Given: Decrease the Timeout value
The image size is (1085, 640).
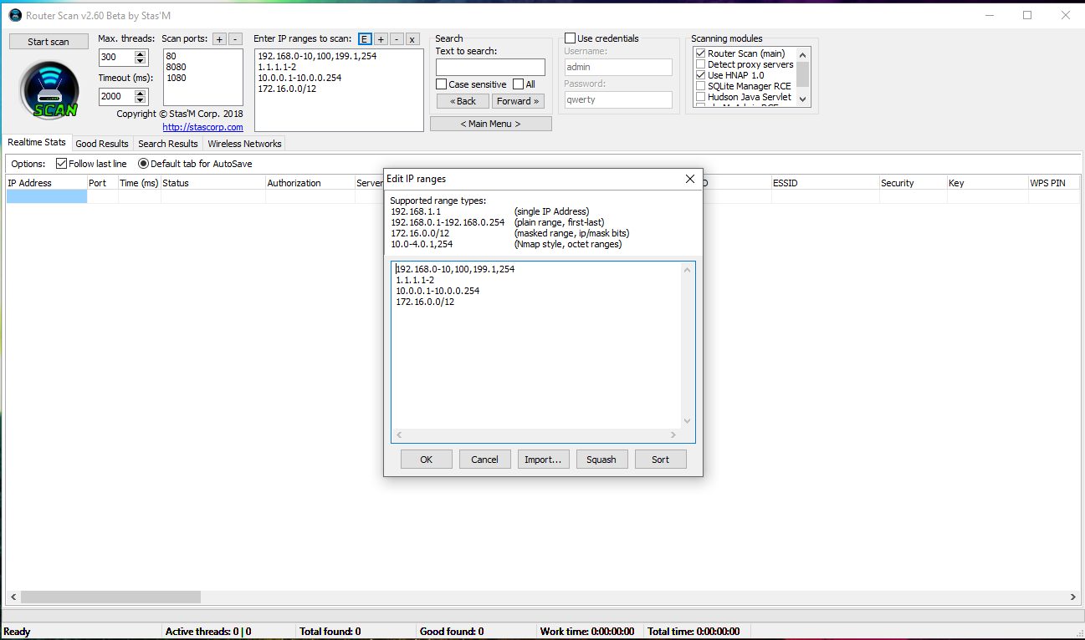Looking at the screenshot, I should 140,99.
